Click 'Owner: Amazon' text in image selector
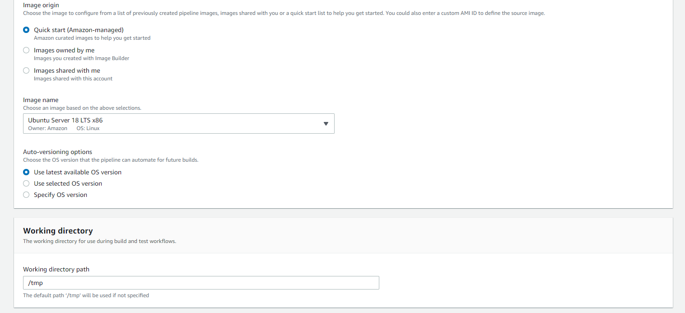Screen dimensions: 685x313 tap(47, 128)
